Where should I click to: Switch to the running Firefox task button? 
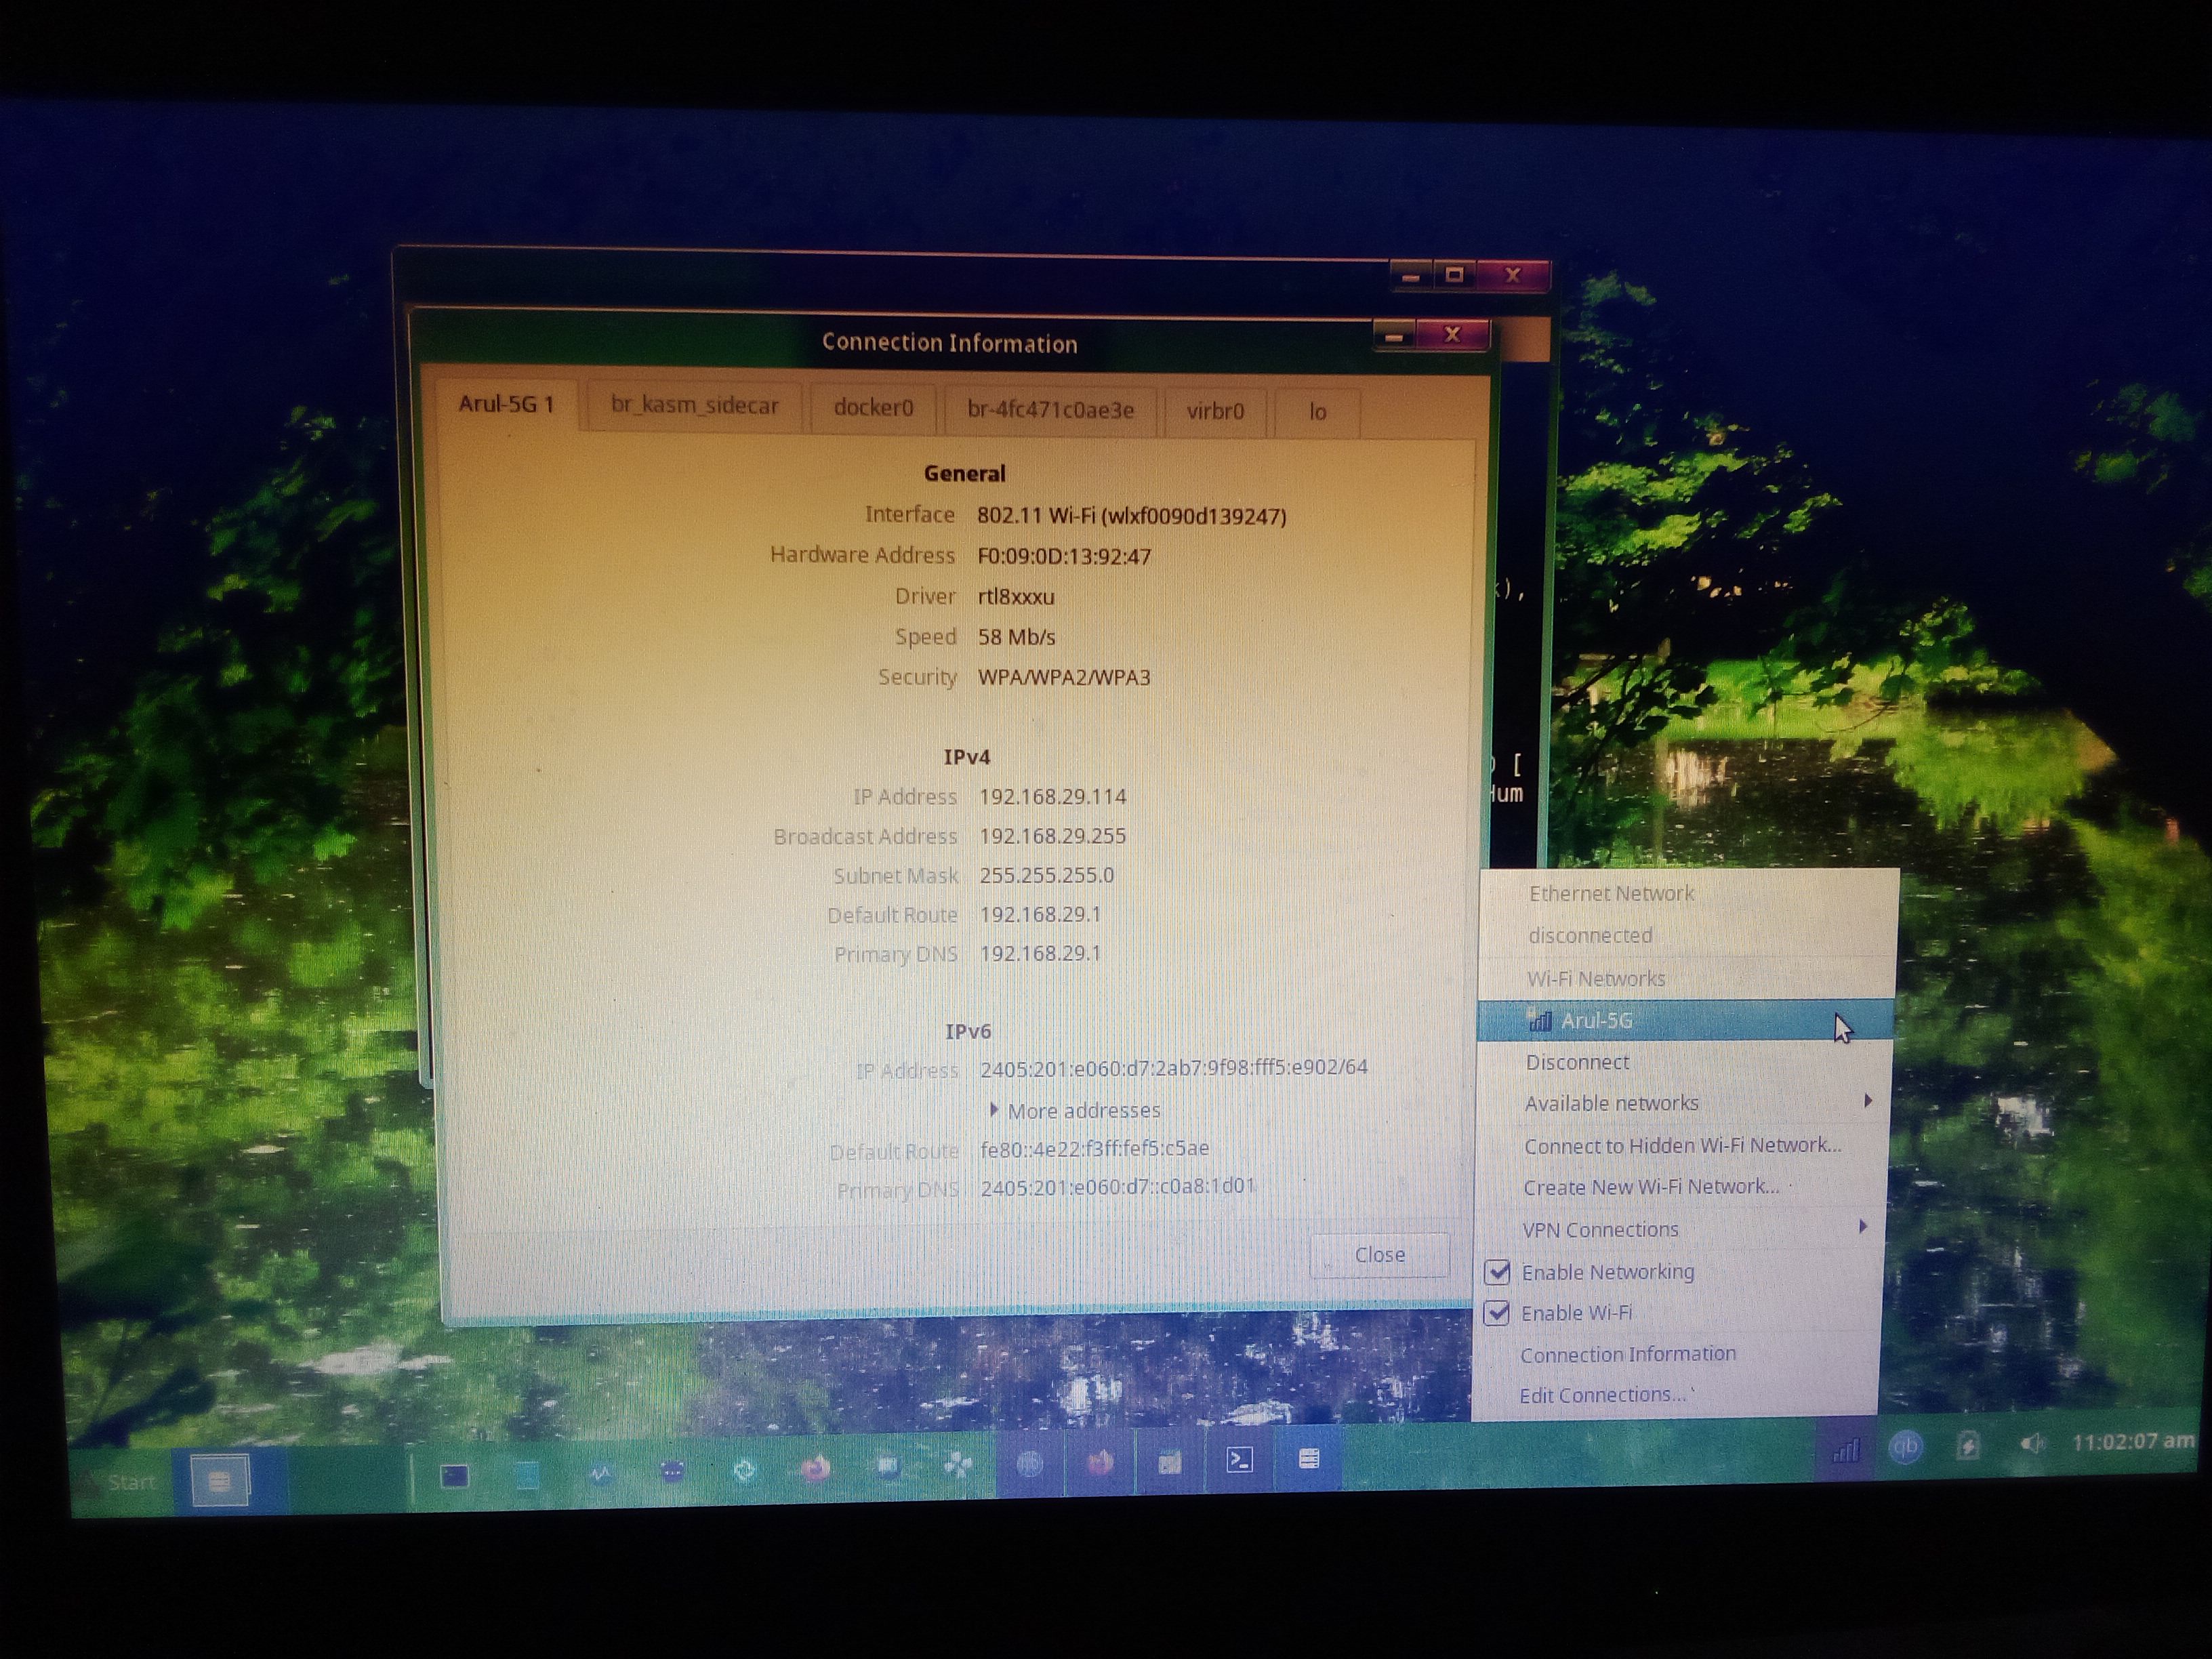pos(1100,1463)
